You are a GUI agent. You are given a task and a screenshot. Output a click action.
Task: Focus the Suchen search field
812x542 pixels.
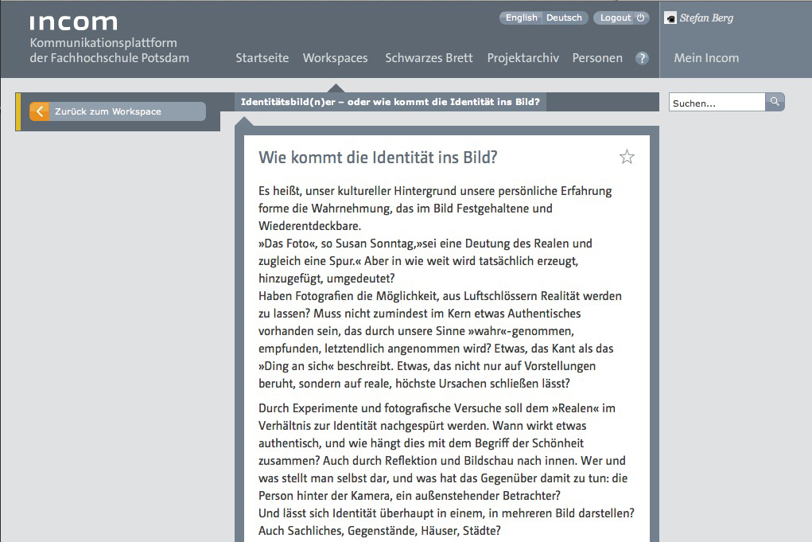pos(717,103)
